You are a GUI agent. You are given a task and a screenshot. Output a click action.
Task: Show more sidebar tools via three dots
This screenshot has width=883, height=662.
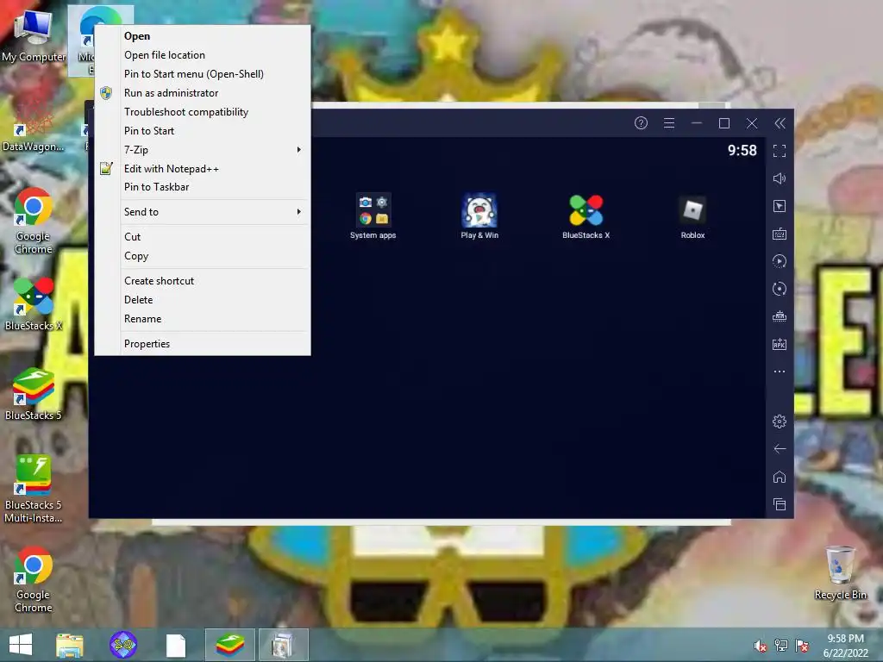coord(780,372)
